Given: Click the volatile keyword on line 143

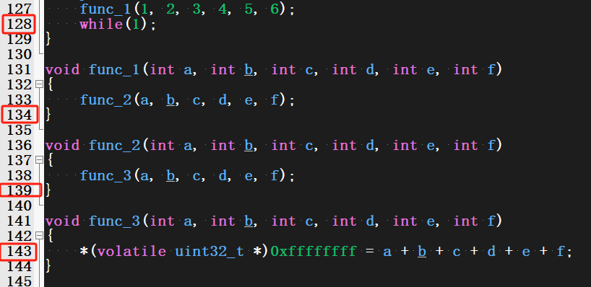Looking at the screenshot, I should point(131,251).
